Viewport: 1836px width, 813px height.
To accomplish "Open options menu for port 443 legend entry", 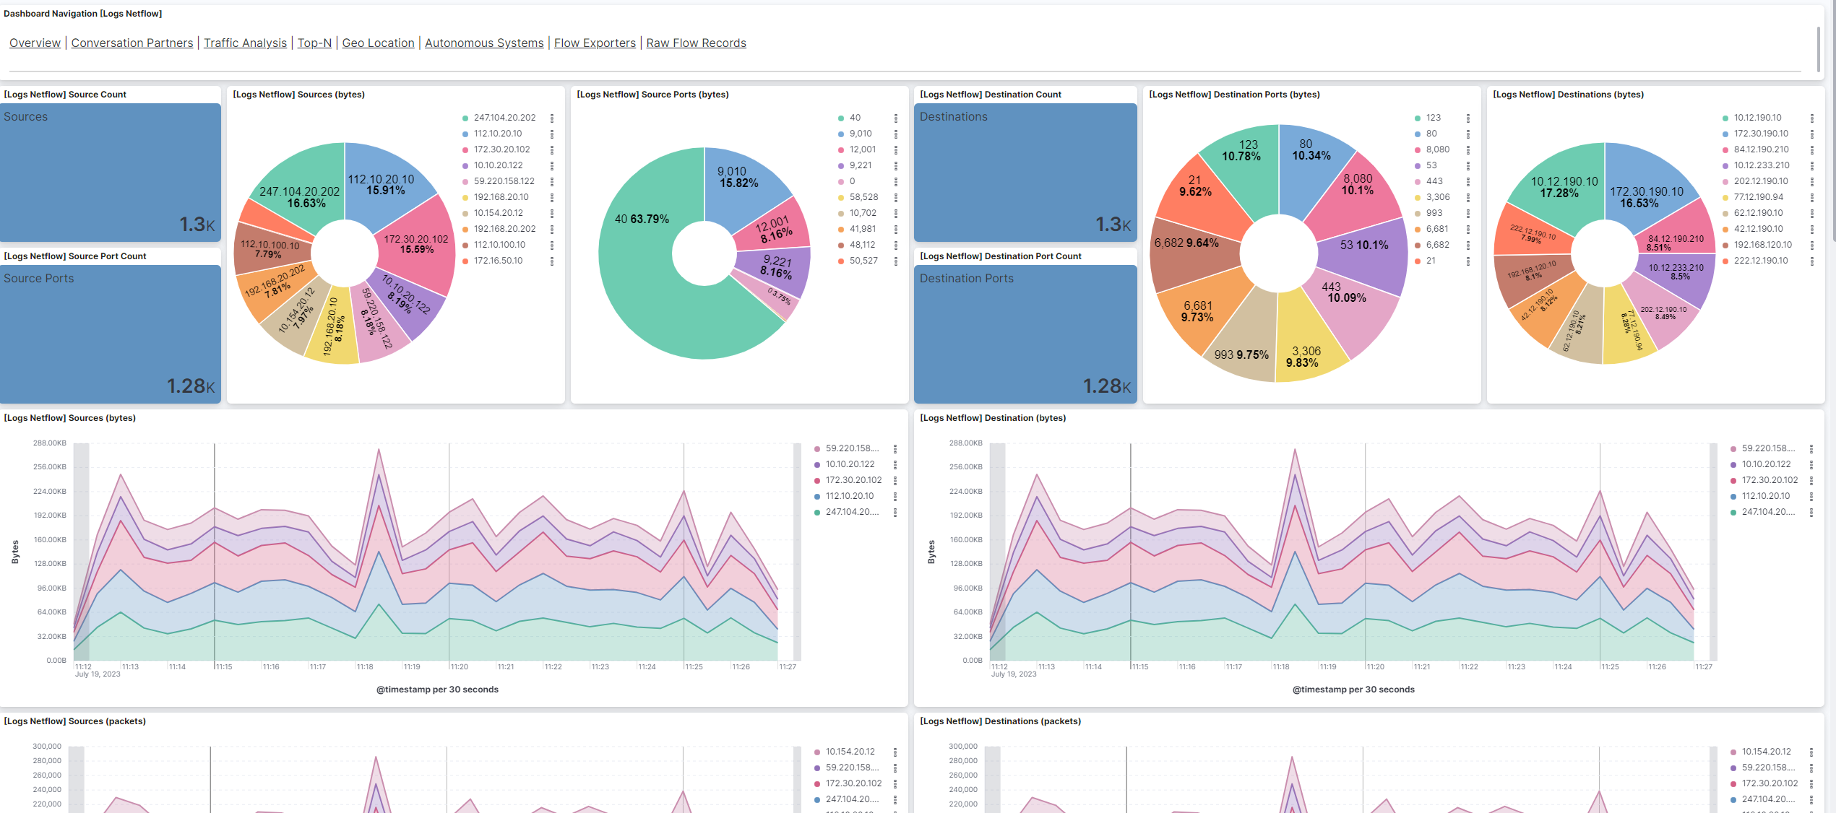I will pyautogui.click(x=1468, y=181).
